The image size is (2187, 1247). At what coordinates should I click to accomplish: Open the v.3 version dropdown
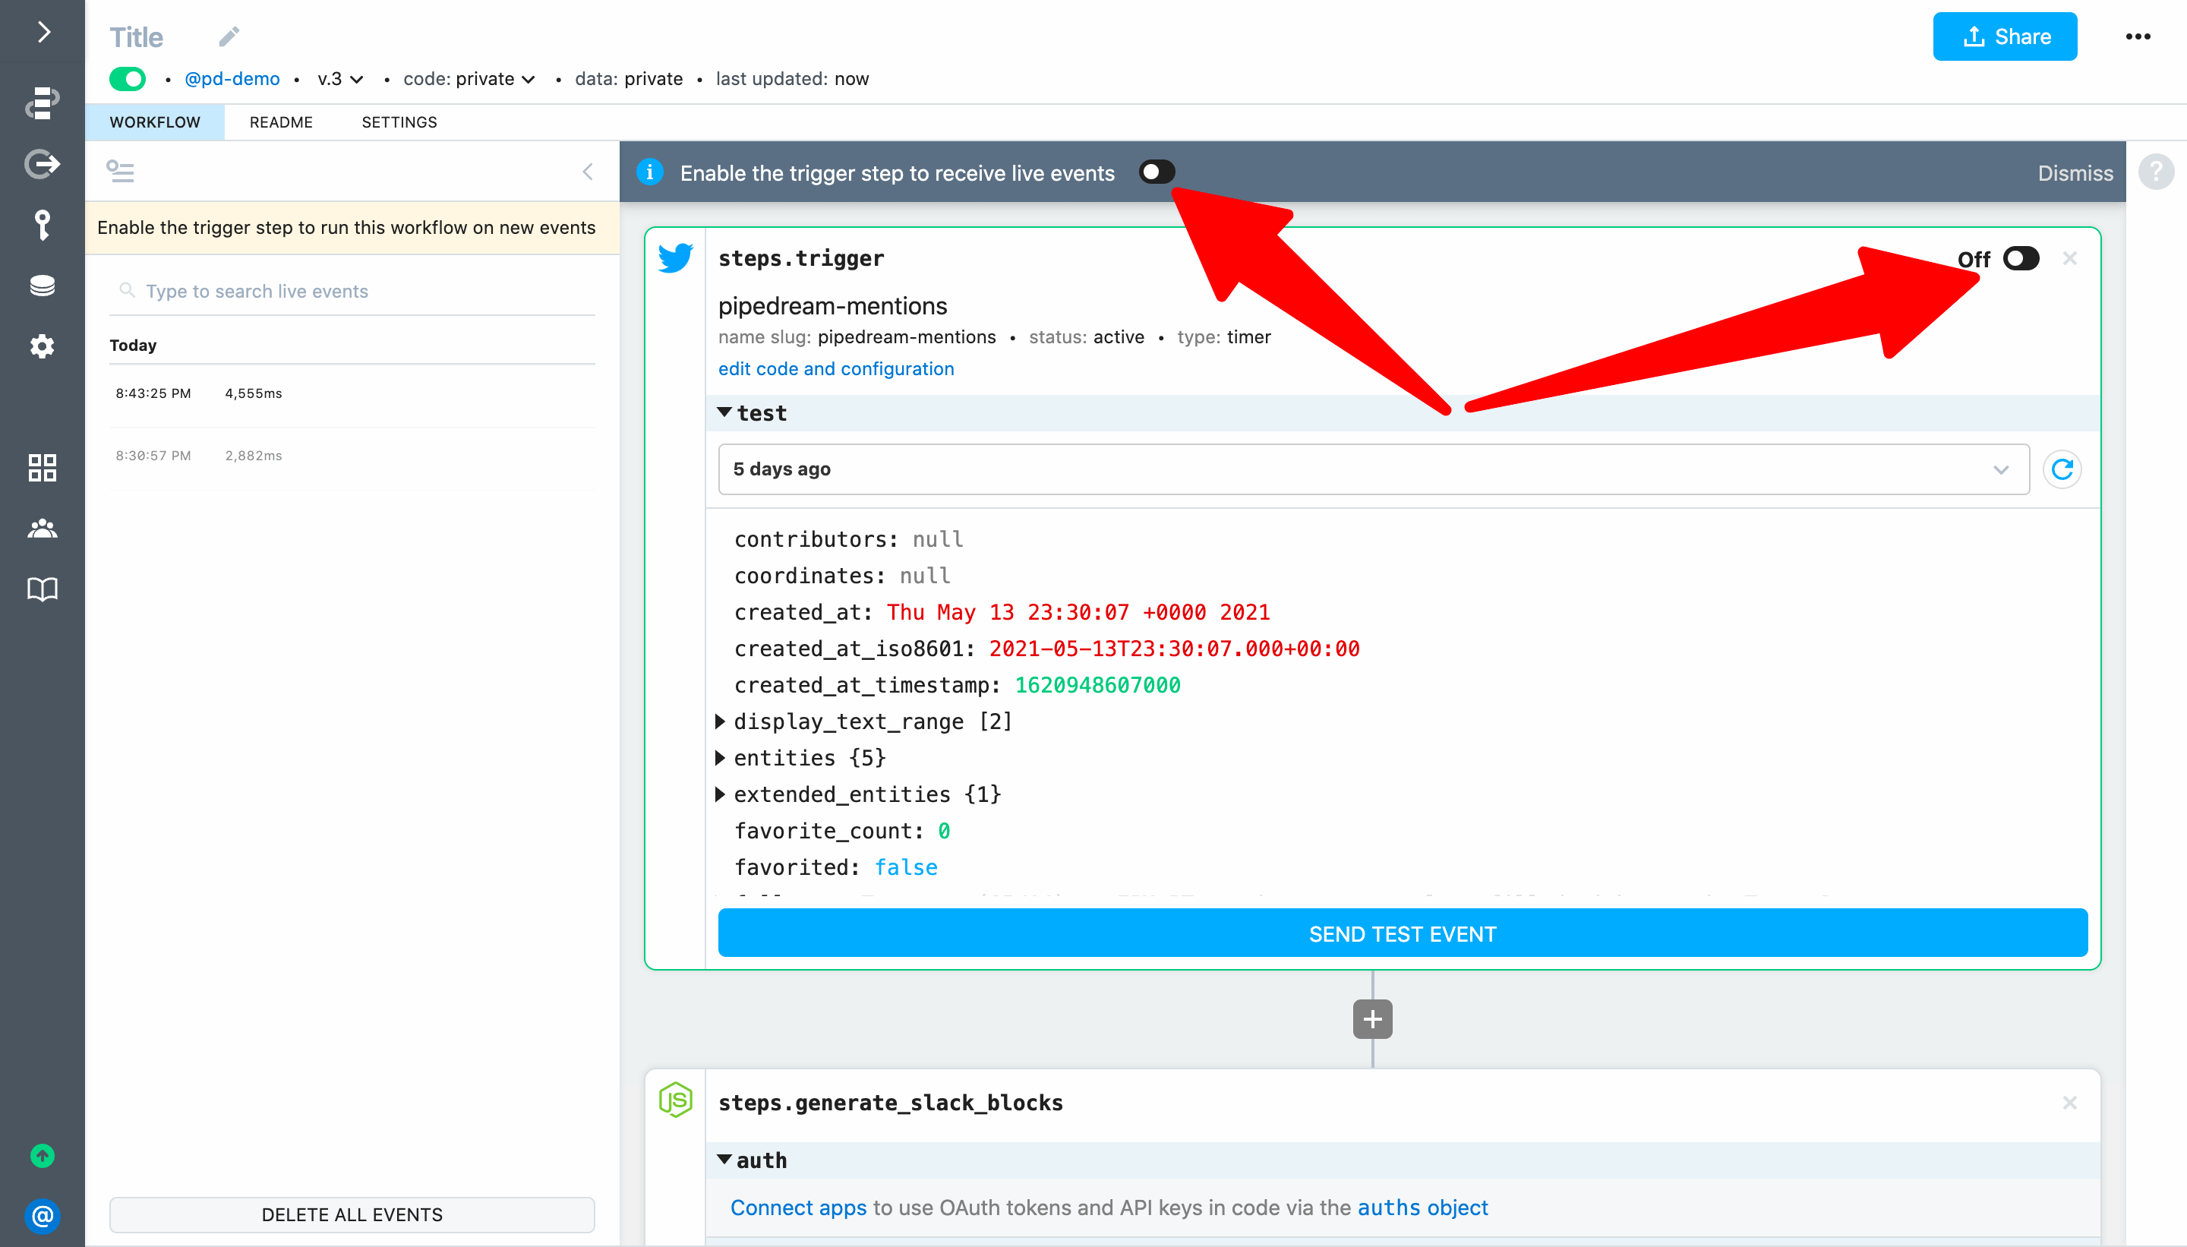coord(340,79)
